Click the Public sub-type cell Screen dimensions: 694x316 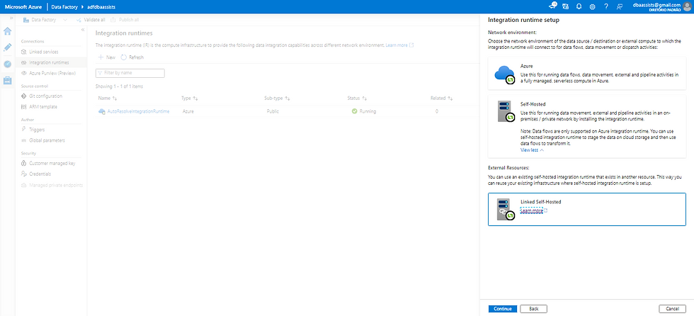coord(273,111)
